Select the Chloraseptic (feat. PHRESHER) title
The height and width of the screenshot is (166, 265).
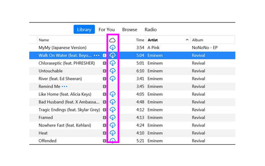pos(67,63)
